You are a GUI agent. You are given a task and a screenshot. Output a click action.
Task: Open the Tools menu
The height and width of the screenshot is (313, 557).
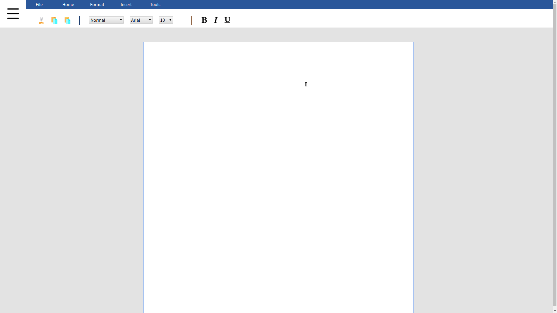tap(155, 4)
